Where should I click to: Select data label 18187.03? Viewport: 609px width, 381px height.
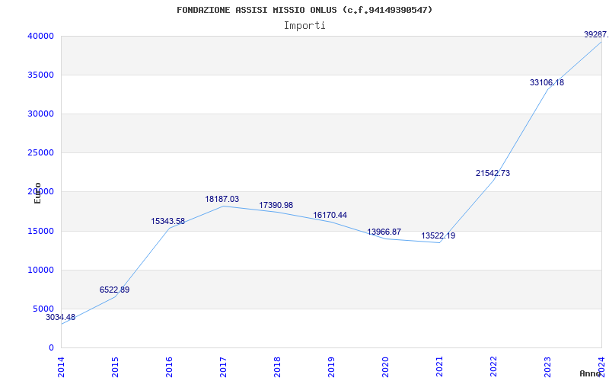coord(222,199)
